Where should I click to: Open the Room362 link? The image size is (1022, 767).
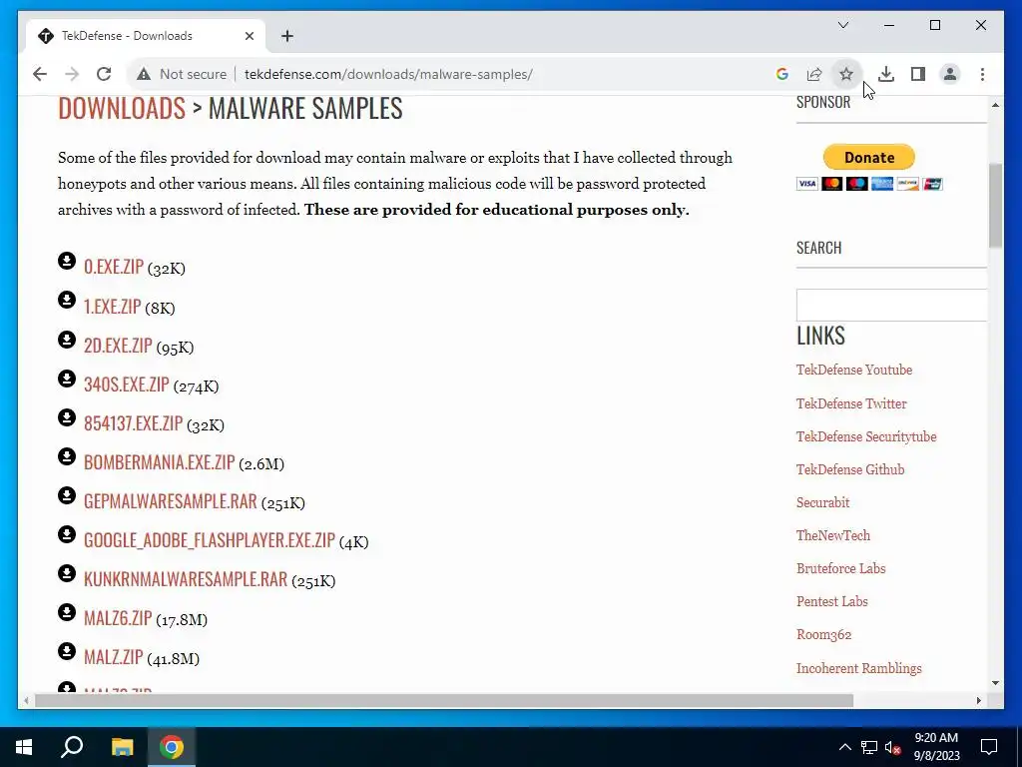(823, 634)
